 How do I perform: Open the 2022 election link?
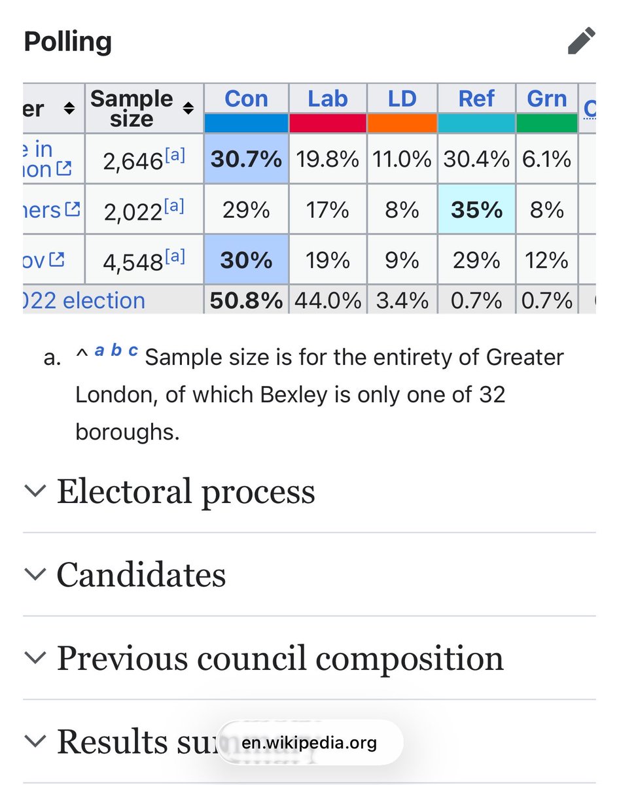tap(84, 301)
